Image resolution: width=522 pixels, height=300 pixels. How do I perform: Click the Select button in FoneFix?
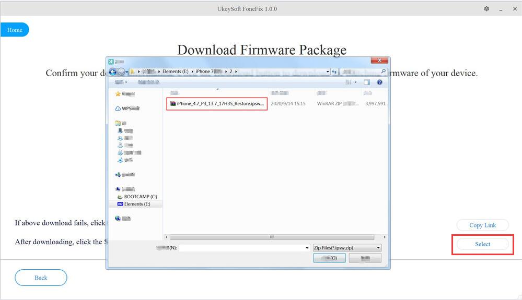tap(483, 244)
